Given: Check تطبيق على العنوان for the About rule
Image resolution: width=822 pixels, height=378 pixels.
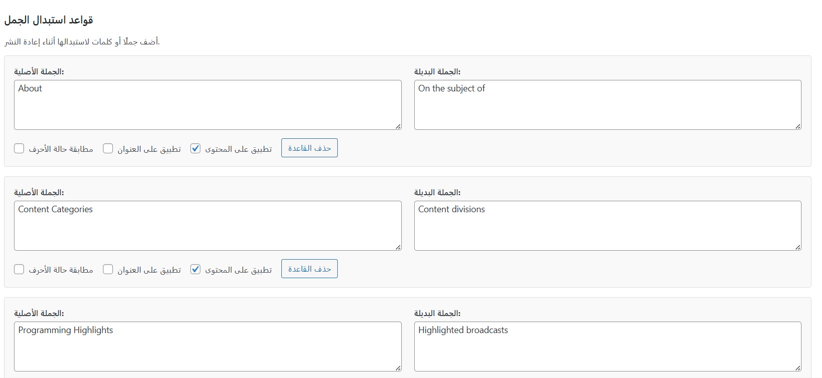Looking at the screenshot, I should (108, 148).
